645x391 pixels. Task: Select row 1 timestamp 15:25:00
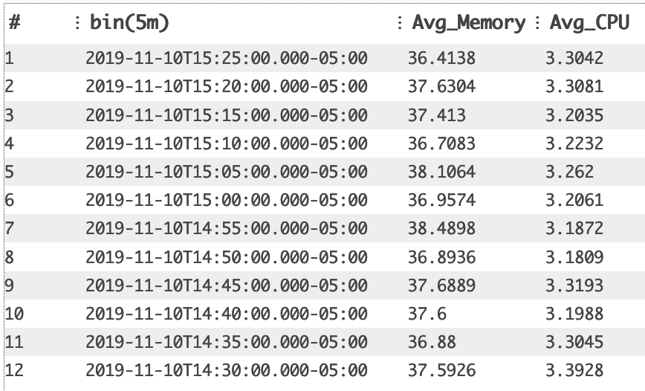click(226, 58)
